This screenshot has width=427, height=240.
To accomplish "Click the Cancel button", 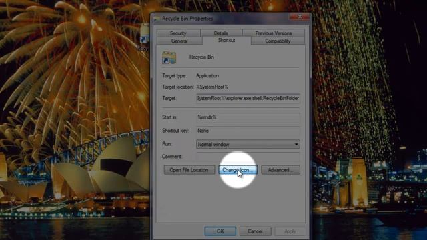I will (255, 231).
